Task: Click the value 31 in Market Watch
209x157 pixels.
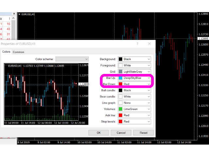Action: (8, 34)
